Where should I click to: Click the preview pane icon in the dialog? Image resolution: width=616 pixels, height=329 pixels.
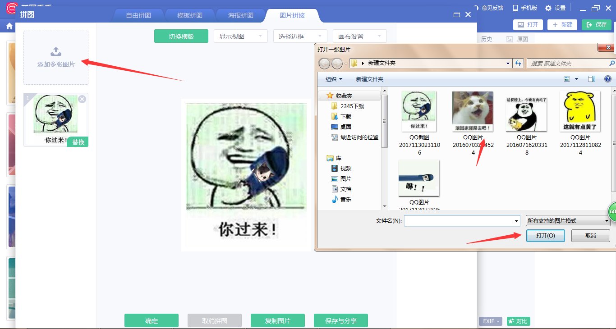click(x=591, y=78)
